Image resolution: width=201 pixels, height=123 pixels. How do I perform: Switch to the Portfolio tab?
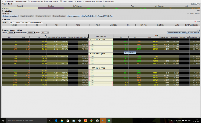pyautogui.click(x=25, y=22)
